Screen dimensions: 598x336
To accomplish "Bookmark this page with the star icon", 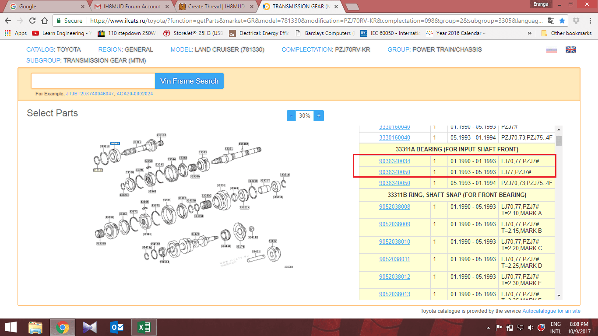I will (562, 21).
